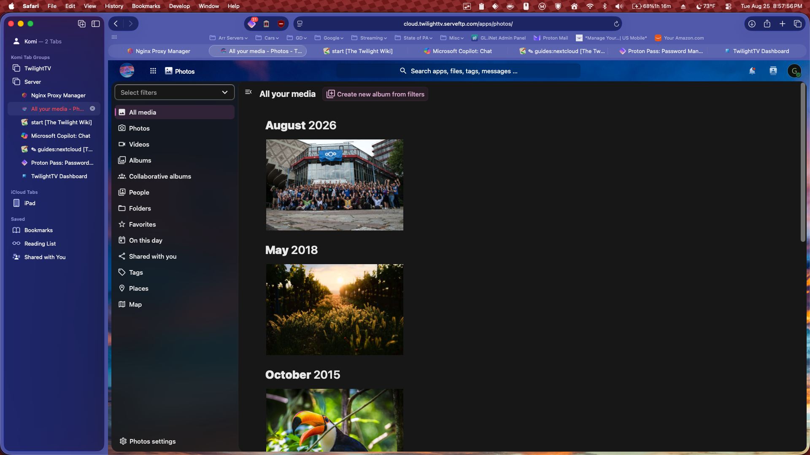Click the Safari share icon
This screenshot has height=455, width=810.
(767, 24)
